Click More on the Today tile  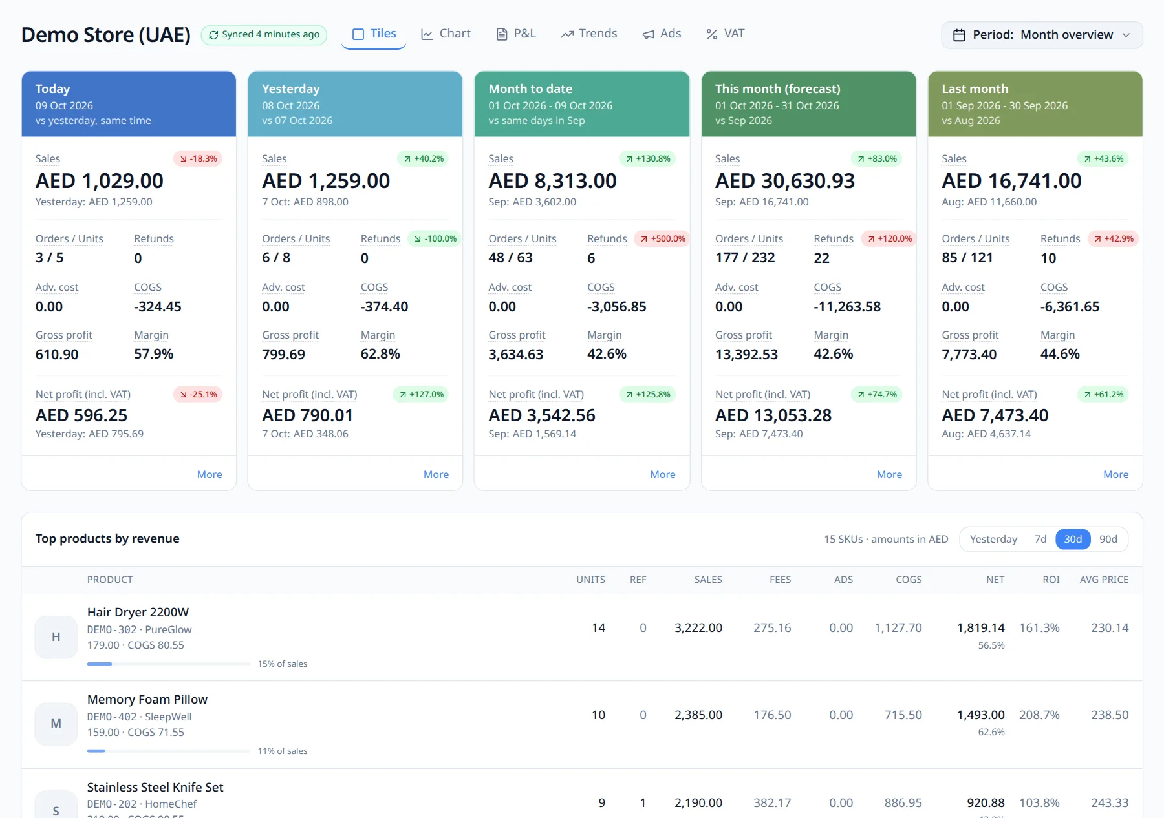point(210,474)
